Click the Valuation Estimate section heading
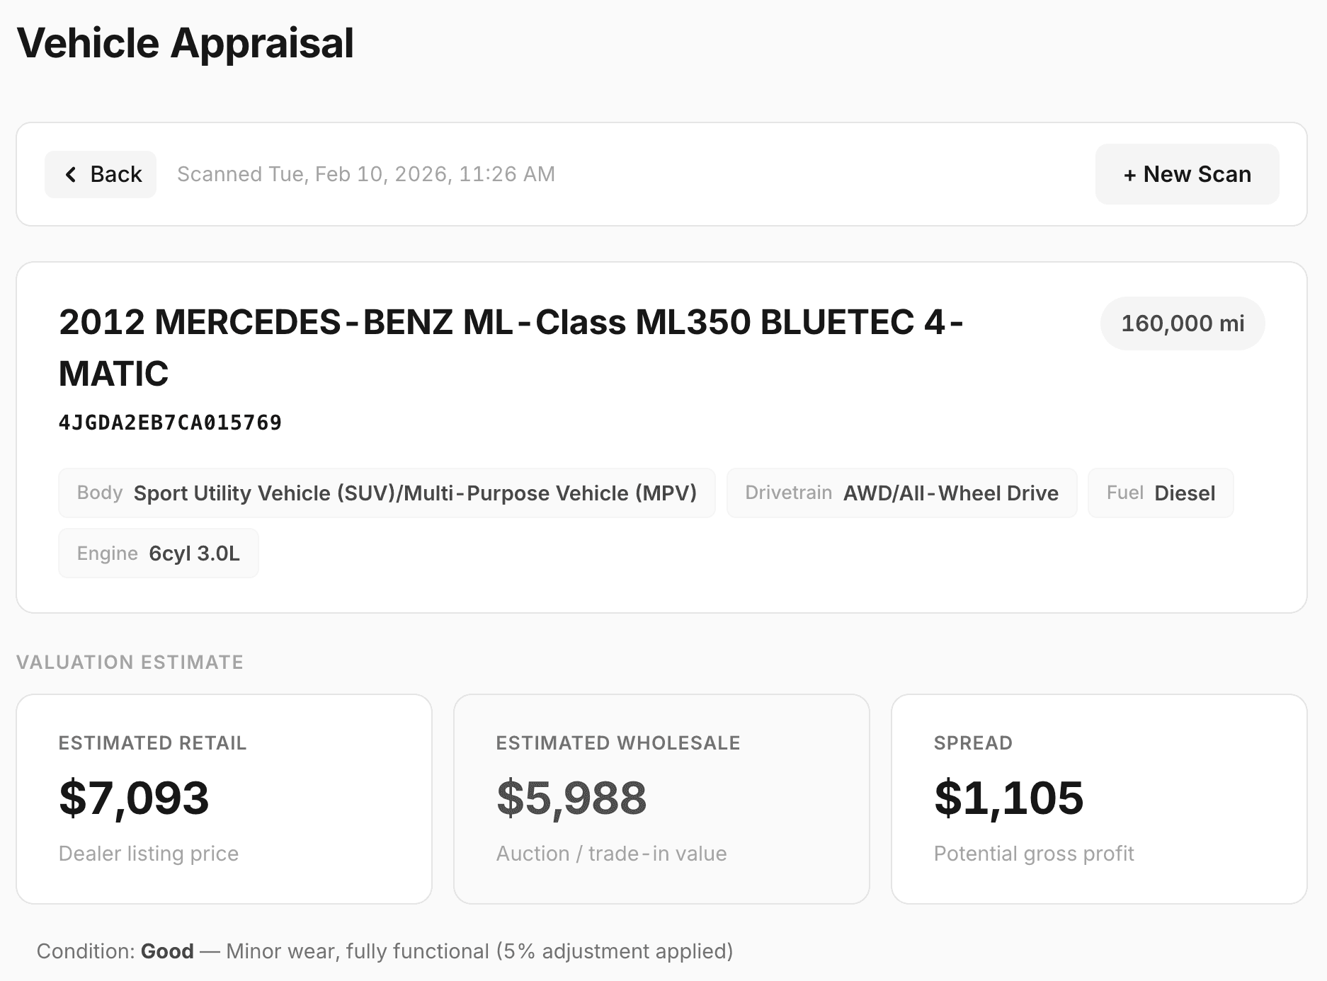The image size is (1327, 981). click(x=130, y=662)
